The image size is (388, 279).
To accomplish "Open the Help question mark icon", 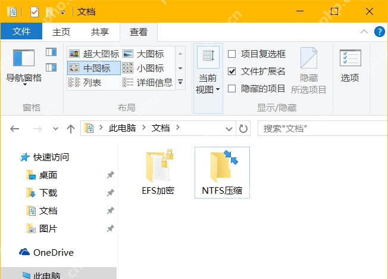I will pos(379,32).
